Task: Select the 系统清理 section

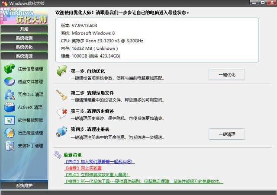Action: [x=24, y=56]
